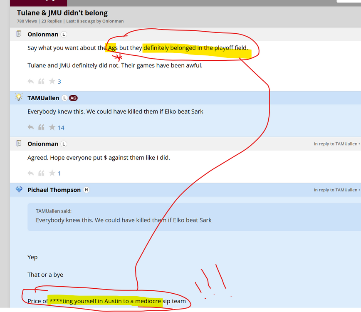The height and width of the screenshot is (312, 361).
Task: Star Onionman's "Agreed" post showing 1 star
Action: tap(52, 173)
